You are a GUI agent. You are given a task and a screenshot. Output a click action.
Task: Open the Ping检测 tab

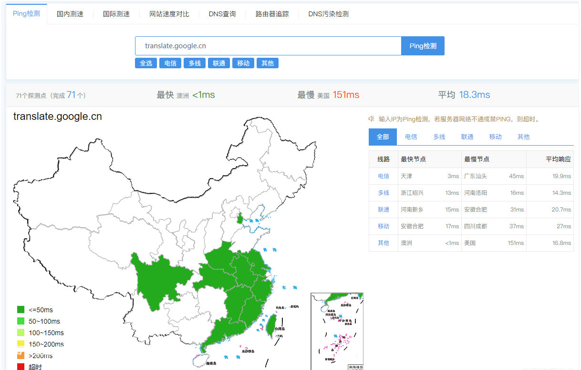tap(26, 13)
